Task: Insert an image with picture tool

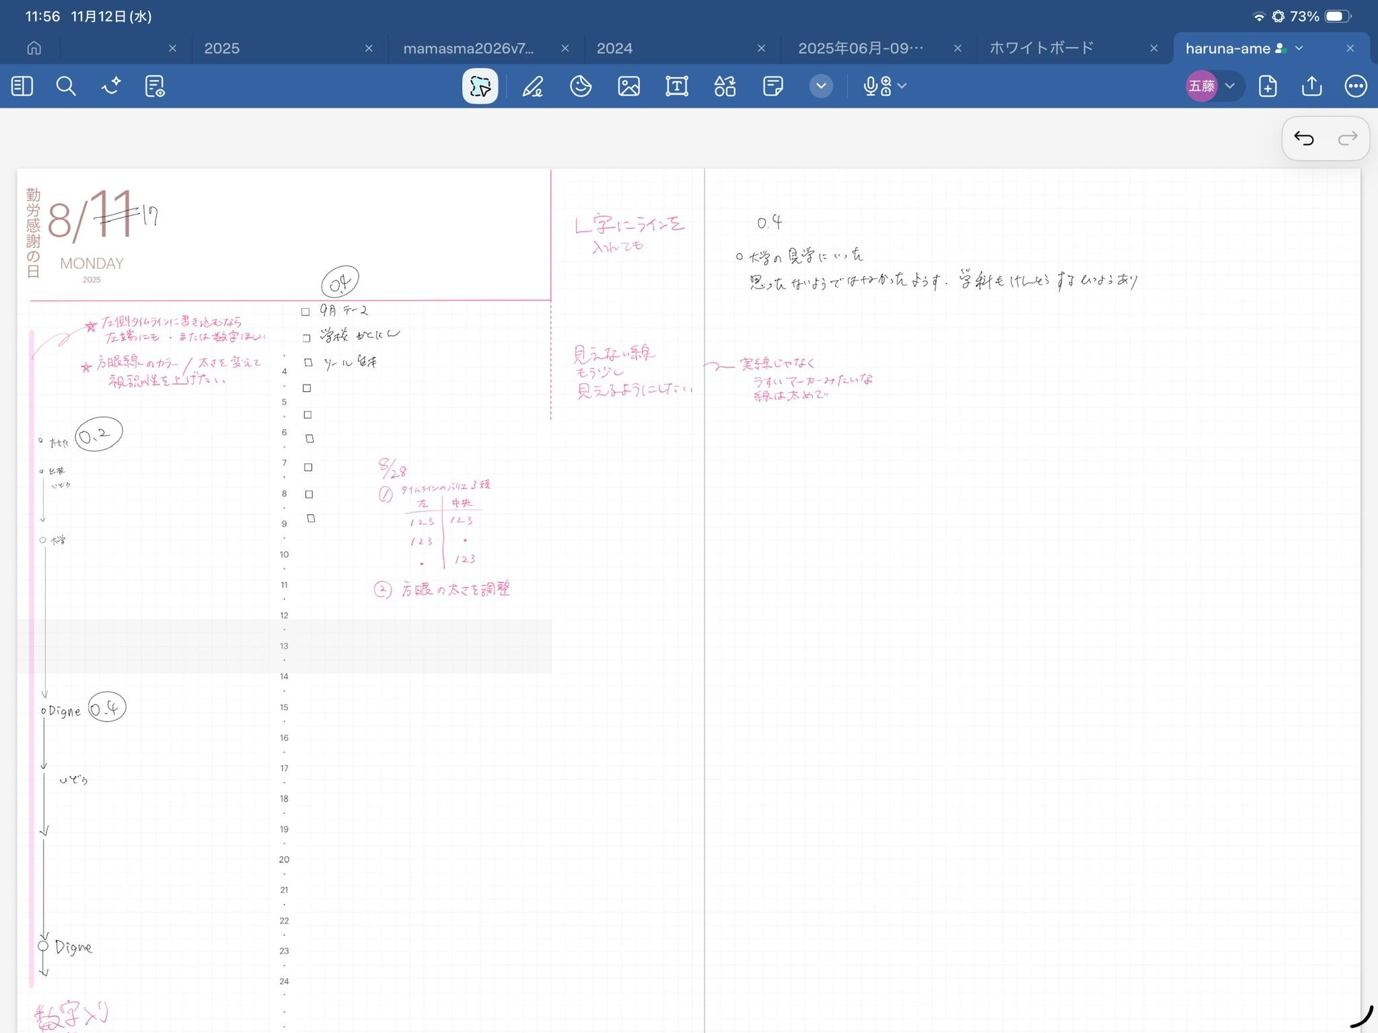Action: point(628,86)
